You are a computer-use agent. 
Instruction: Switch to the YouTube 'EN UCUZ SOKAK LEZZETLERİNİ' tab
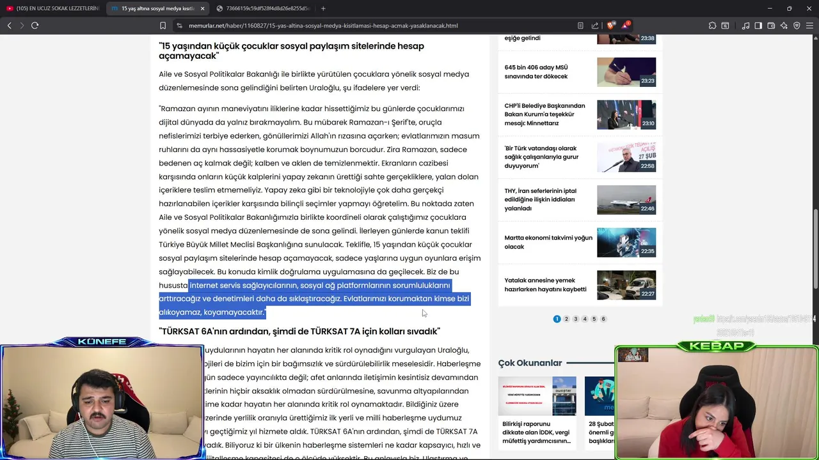click(53, 8)
